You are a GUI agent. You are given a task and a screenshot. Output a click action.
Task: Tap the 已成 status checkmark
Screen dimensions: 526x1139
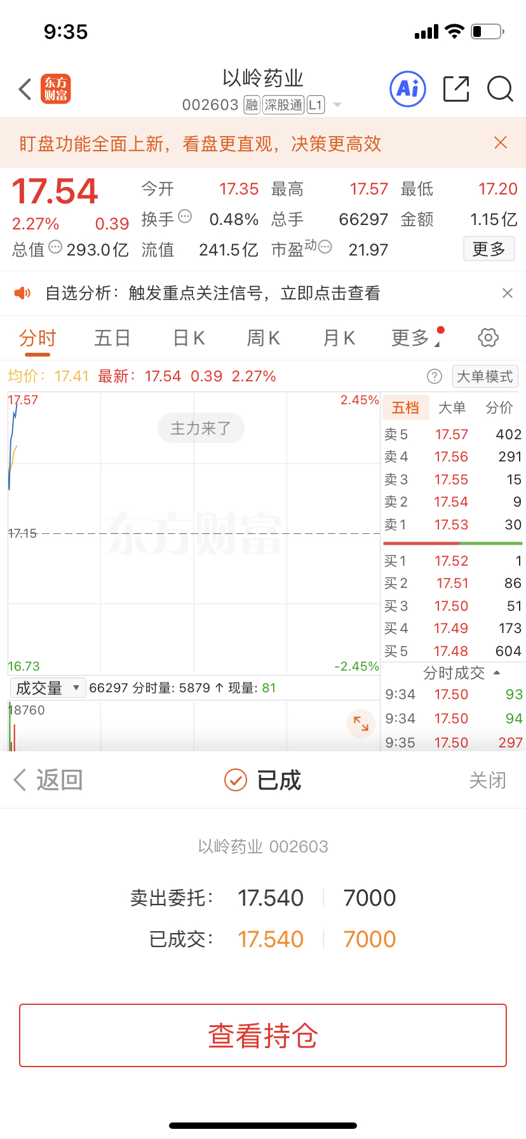click(x=236, y=779)
